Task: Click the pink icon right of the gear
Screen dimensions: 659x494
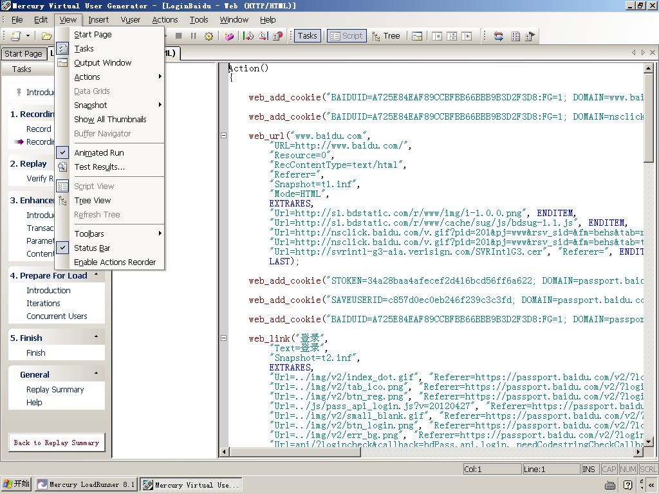Action: point(228,36)
